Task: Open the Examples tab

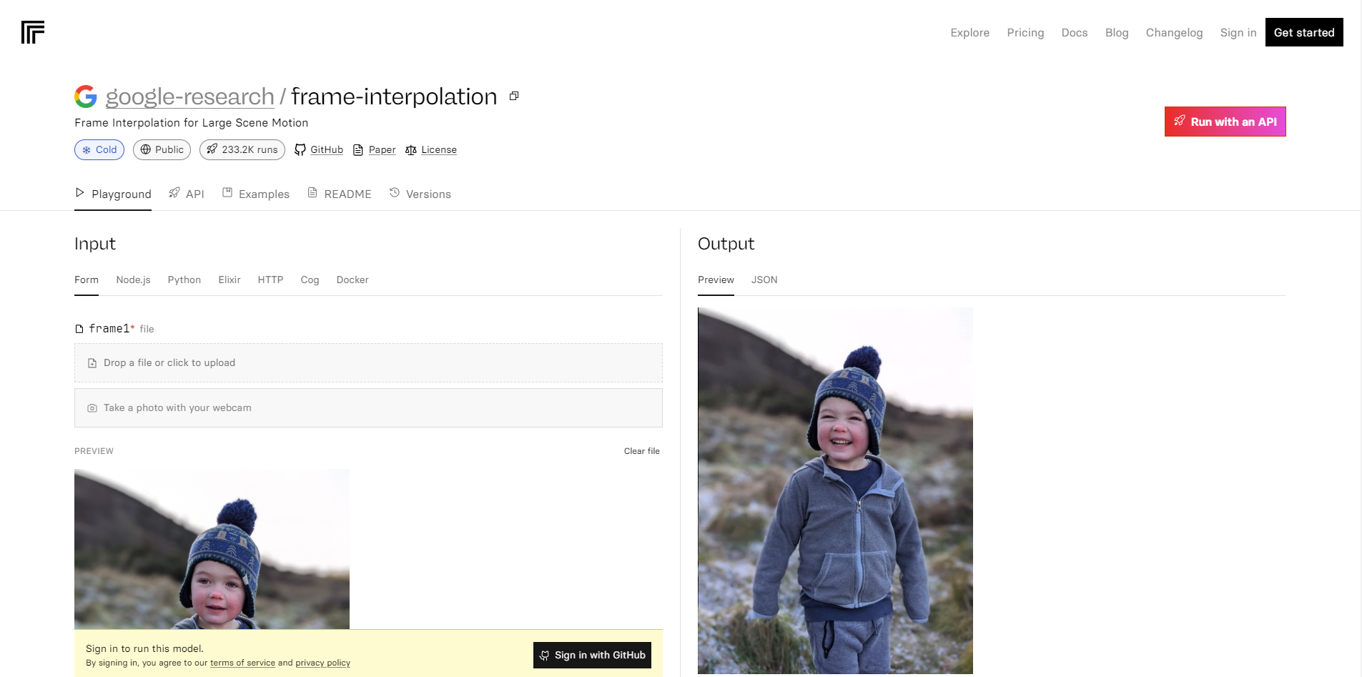Action: pos(256,194)
